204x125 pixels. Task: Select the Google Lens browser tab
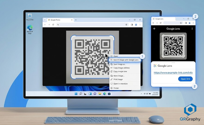pos(164,19)
